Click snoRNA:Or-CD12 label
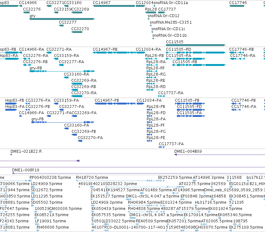The height and width of the screenshot is (232, 265). pyautogui.click(x=163, y=16)
